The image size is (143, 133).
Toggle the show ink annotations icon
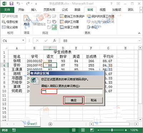[x=54, y=27]
